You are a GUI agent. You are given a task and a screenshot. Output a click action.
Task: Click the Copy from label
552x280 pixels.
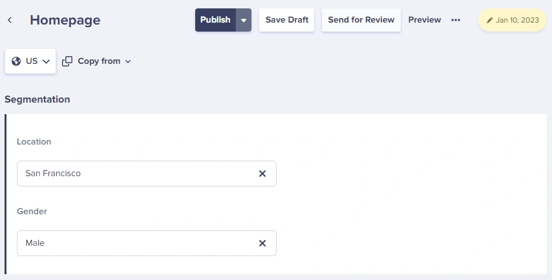pos(99,61)
